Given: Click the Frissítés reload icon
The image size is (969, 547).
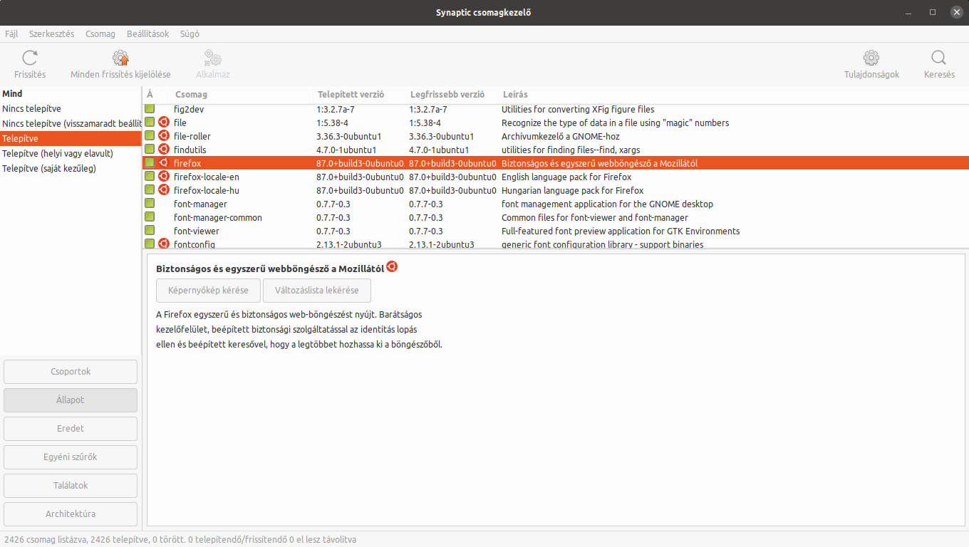Looking at the screenshot, I should point(30,58).
